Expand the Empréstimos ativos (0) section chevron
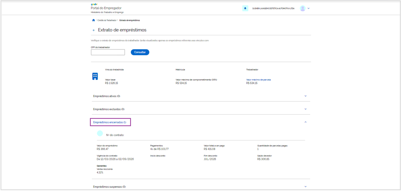Image resolution: width=401 pixels, height=191 pixels. (305, 96)
